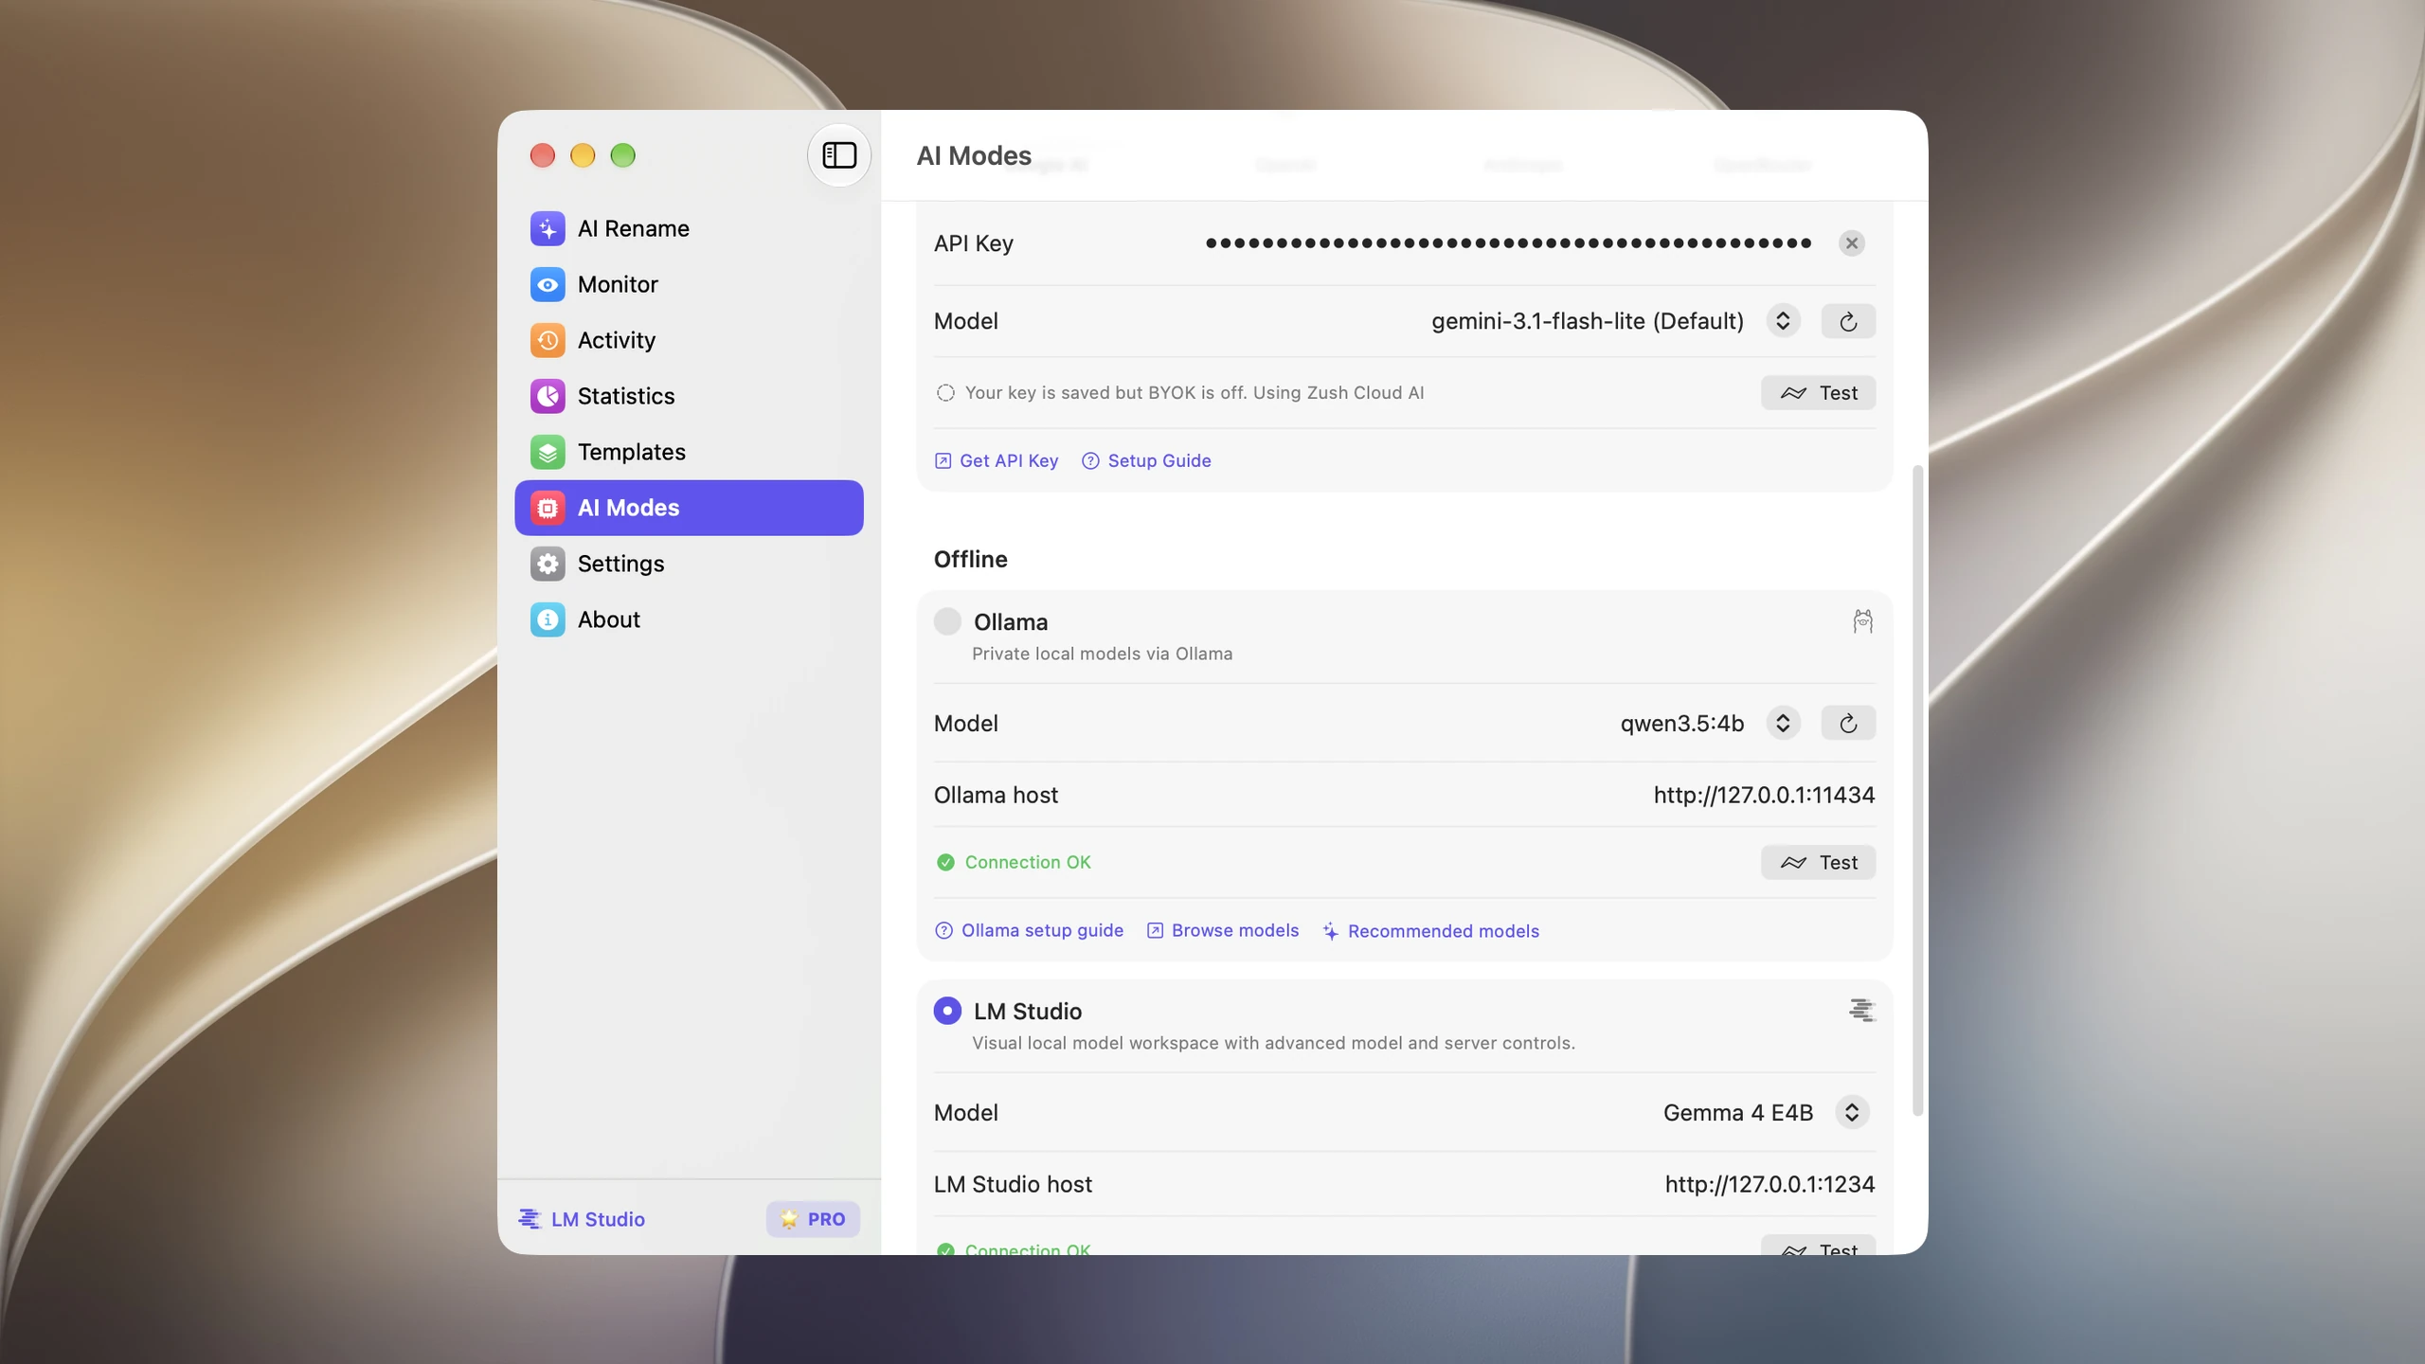Viewport: 2425px width, 1364px height.
Task: Open the Ollama setup guide link
Action: [x=1029, y=931]
